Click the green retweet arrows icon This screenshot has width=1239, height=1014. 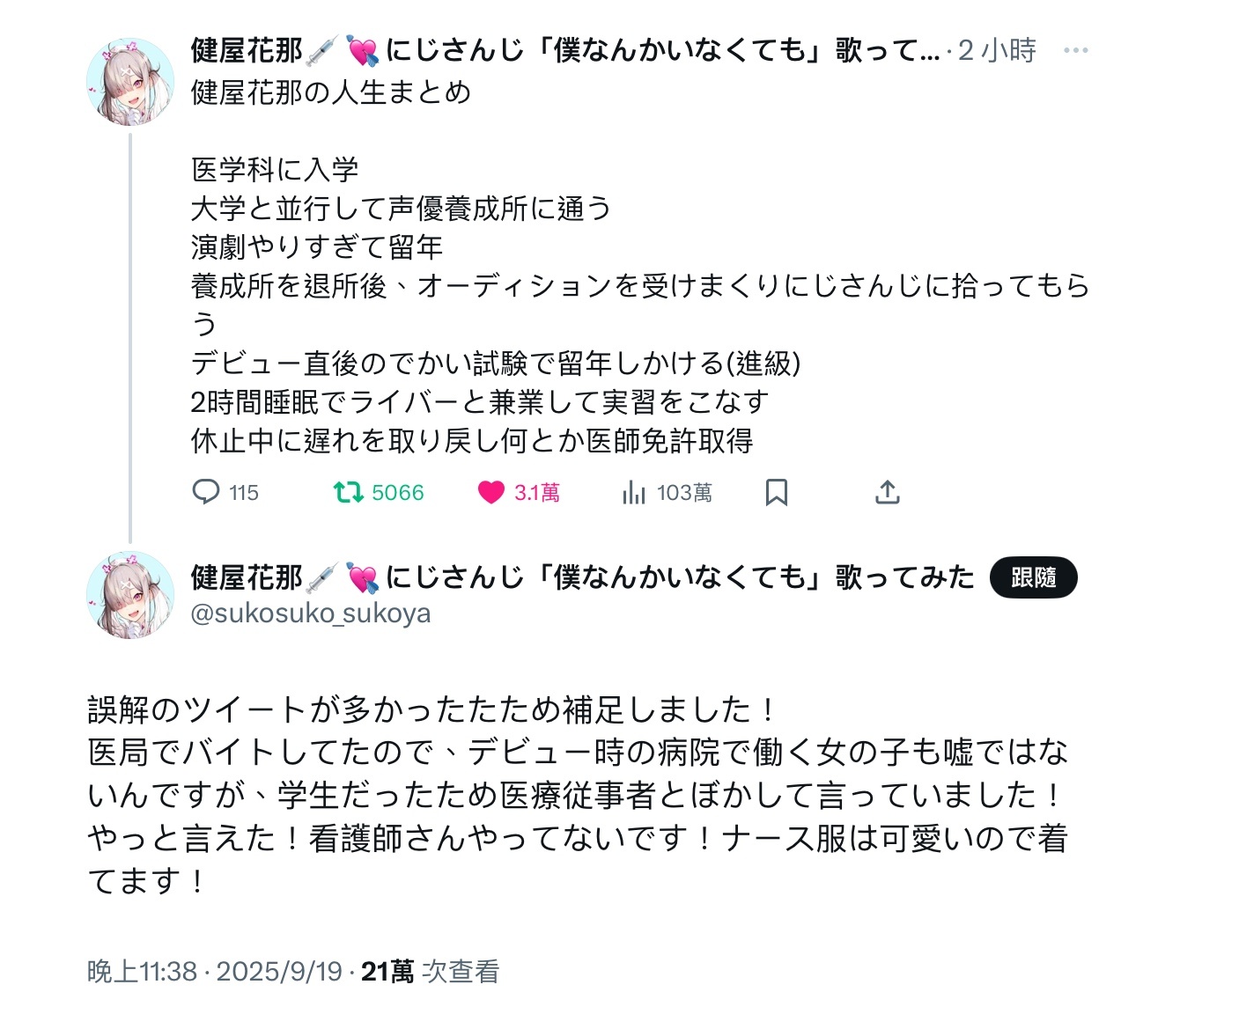click(349, 491)
